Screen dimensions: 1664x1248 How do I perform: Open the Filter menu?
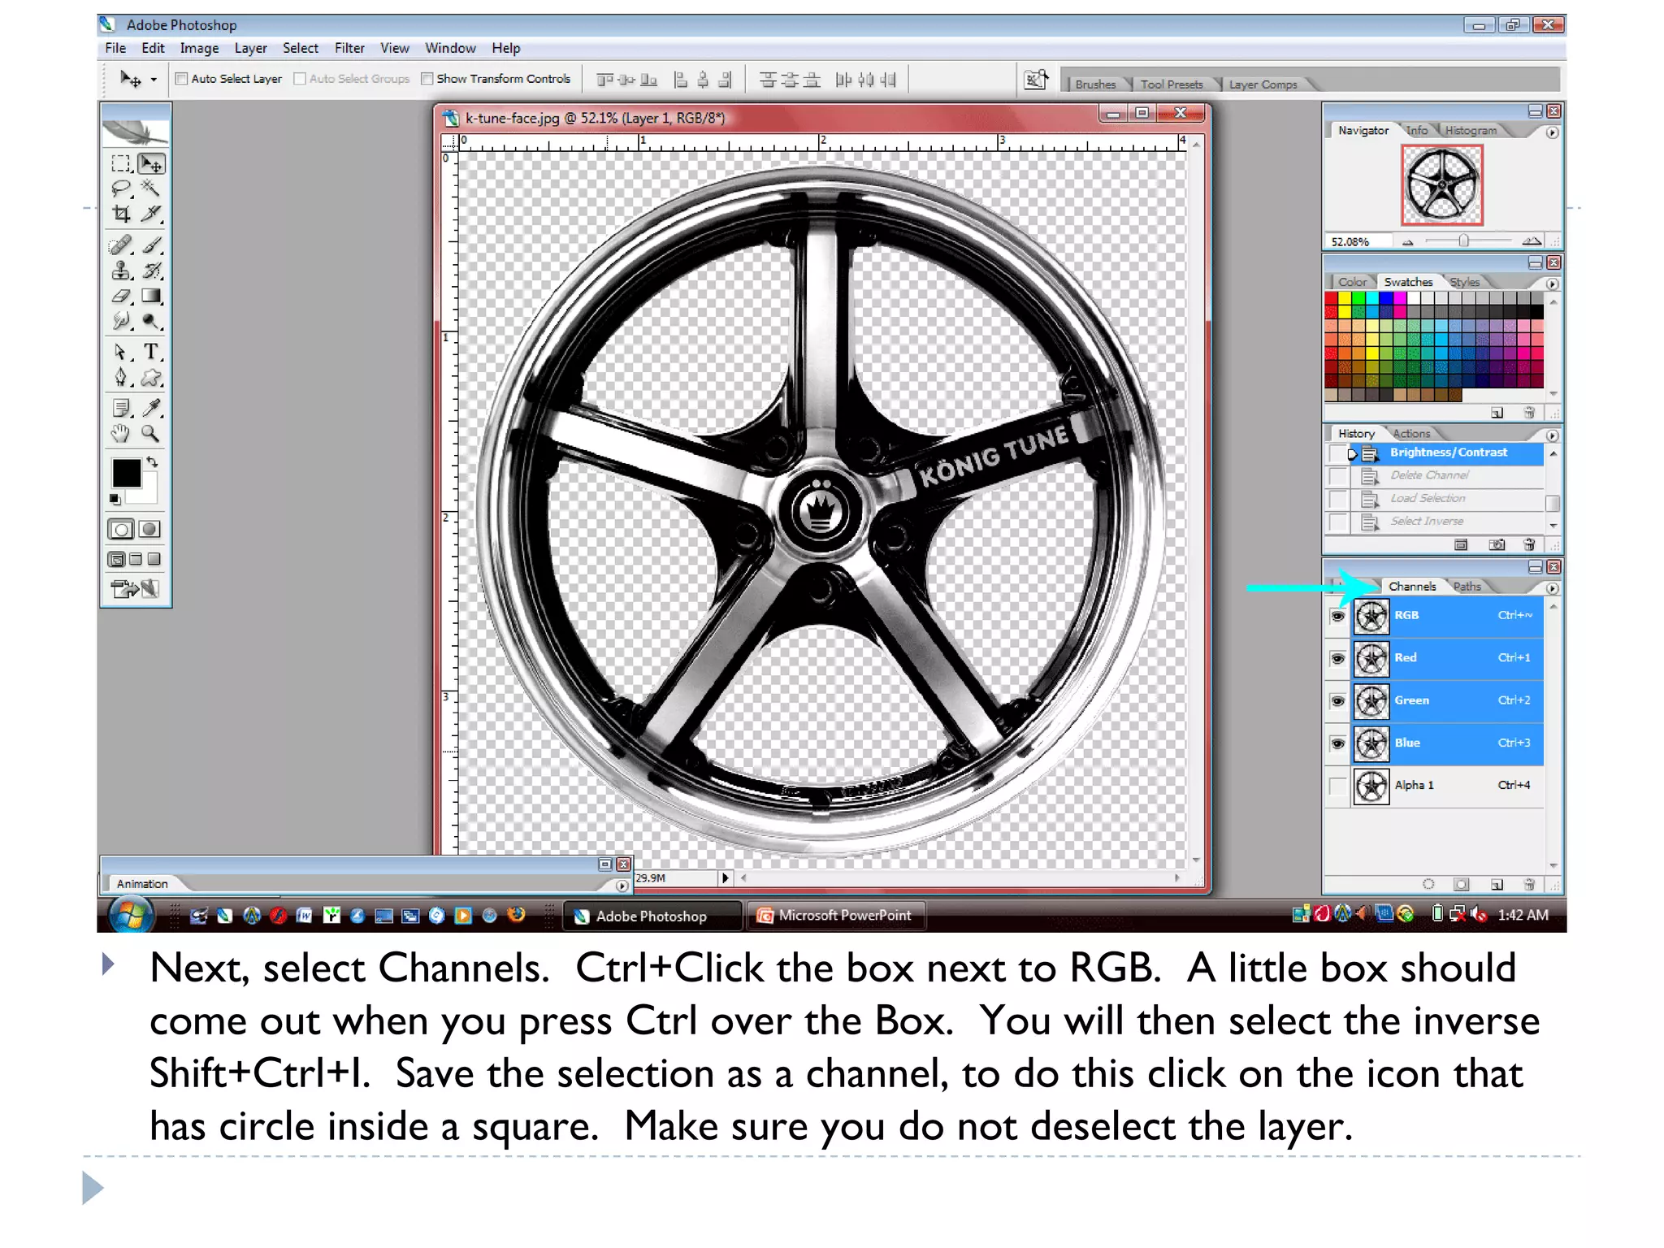pos(349,48)
